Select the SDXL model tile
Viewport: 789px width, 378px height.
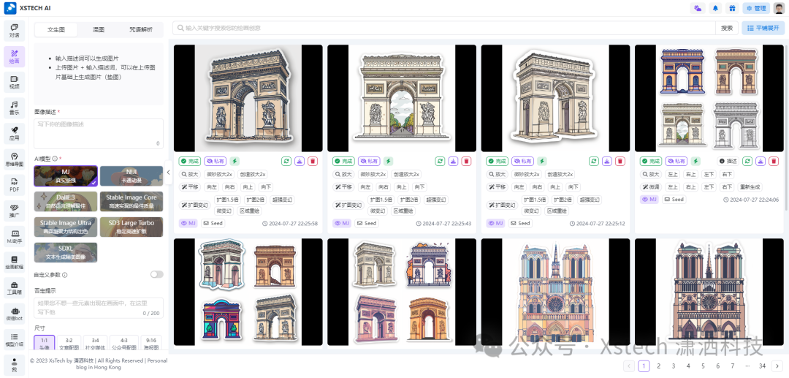[x=66, y=252]
